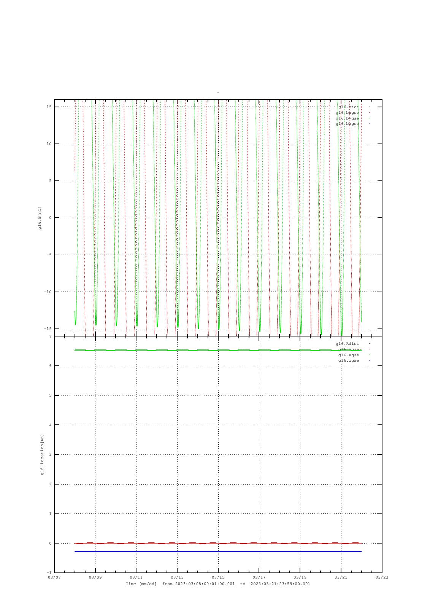Click the 03/23 date tick label
The image size is (430, 609).
point(382,577)
